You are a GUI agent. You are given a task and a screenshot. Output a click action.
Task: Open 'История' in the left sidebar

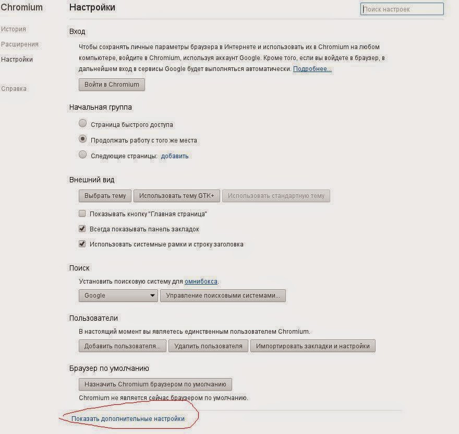14,29
